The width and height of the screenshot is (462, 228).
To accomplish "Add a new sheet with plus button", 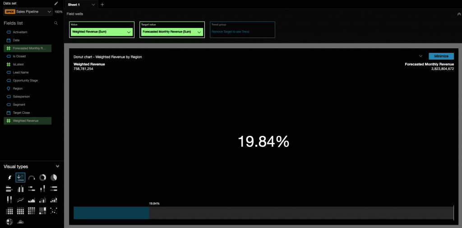I will (x=102, y=5).
